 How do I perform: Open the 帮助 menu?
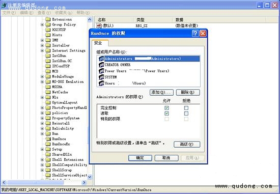(83, 13)
